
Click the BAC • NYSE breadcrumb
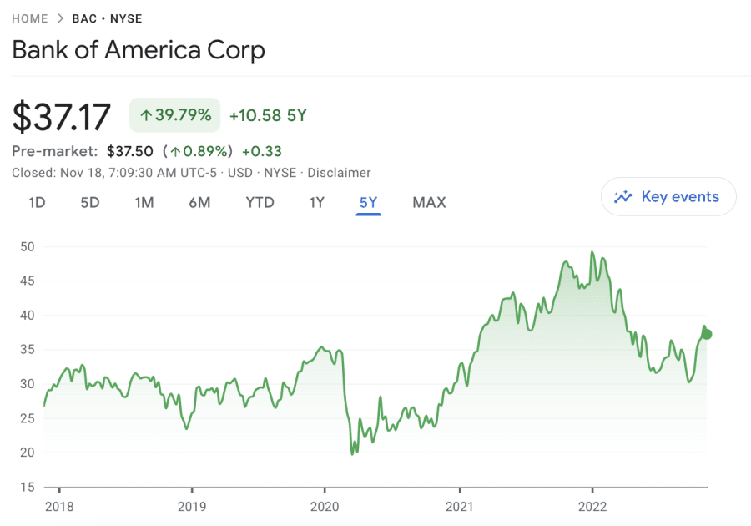click(x=107, y=18)
